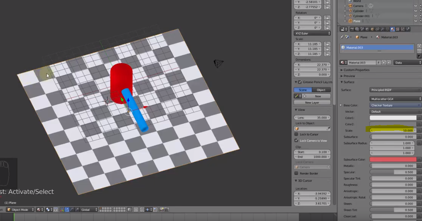Open the Constraints properties tab (chain icon)
Viewport: 422px width, 221px height.
coord(377,29)
